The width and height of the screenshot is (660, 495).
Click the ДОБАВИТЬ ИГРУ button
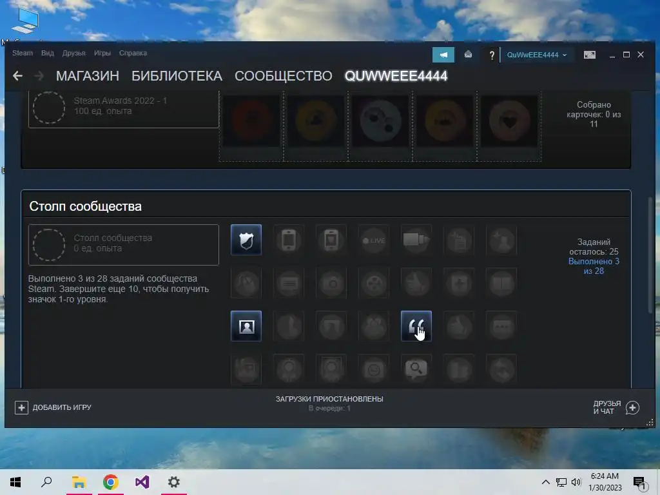[53, 407]
